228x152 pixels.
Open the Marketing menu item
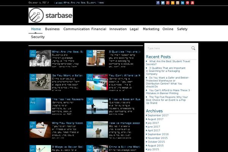pos(151,29)
